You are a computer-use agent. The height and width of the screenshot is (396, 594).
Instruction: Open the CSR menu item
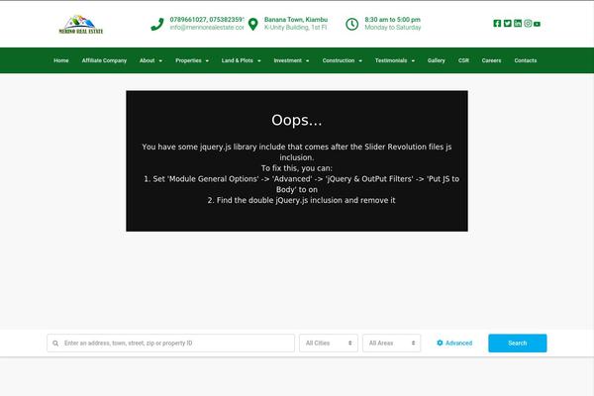point(463,60)
